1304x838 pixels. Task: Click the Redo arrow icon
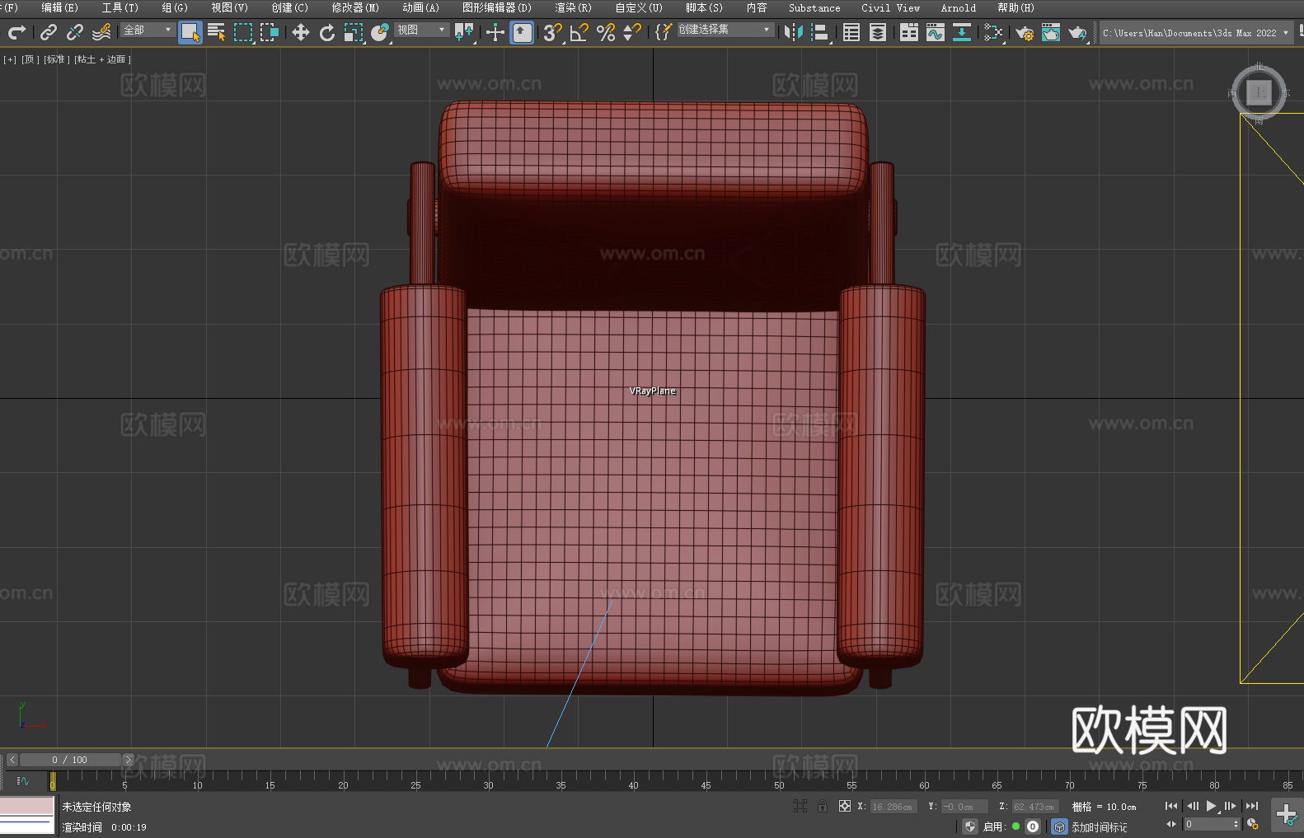point(16,32)
